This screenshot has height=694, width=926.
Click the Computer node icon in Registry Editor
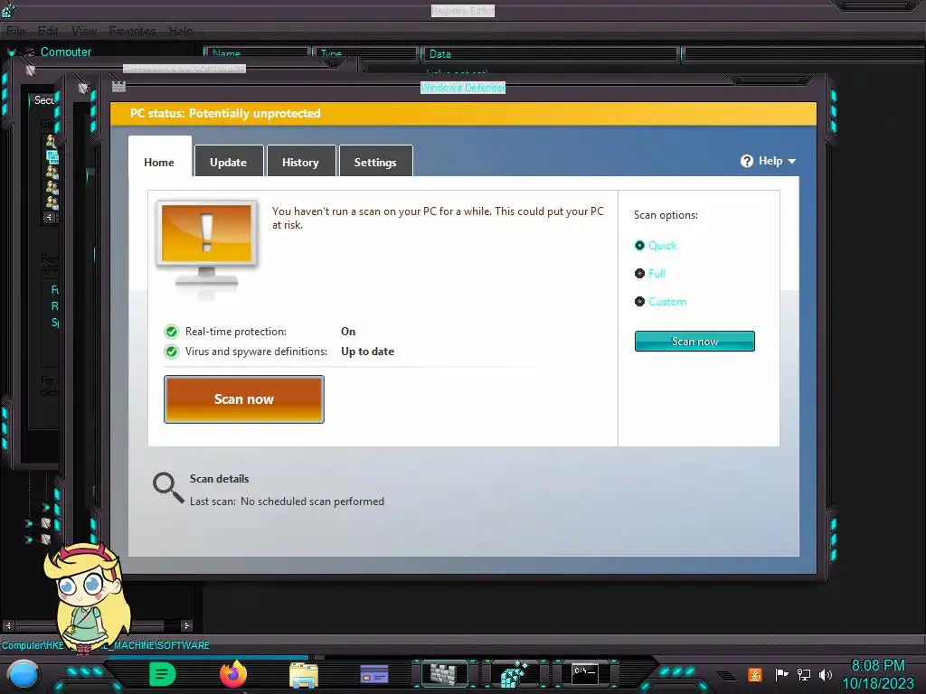coord(28,52)
